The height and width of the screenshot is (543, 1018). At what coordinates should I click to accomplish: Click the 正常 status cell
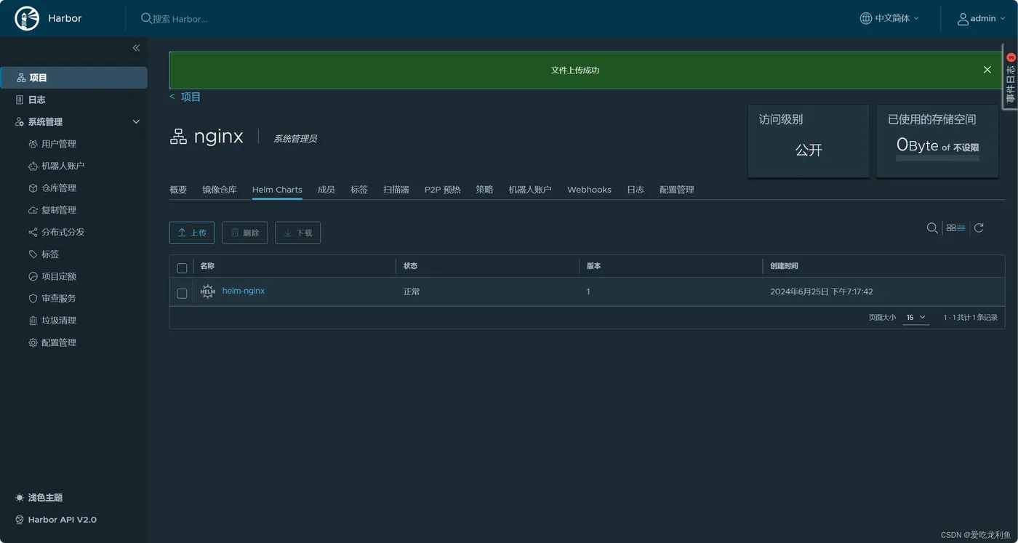(412, 291)
